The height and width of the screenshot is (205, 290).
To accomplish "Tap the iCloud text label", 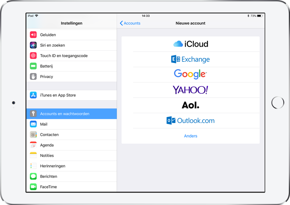I will [x=196, y=44].
